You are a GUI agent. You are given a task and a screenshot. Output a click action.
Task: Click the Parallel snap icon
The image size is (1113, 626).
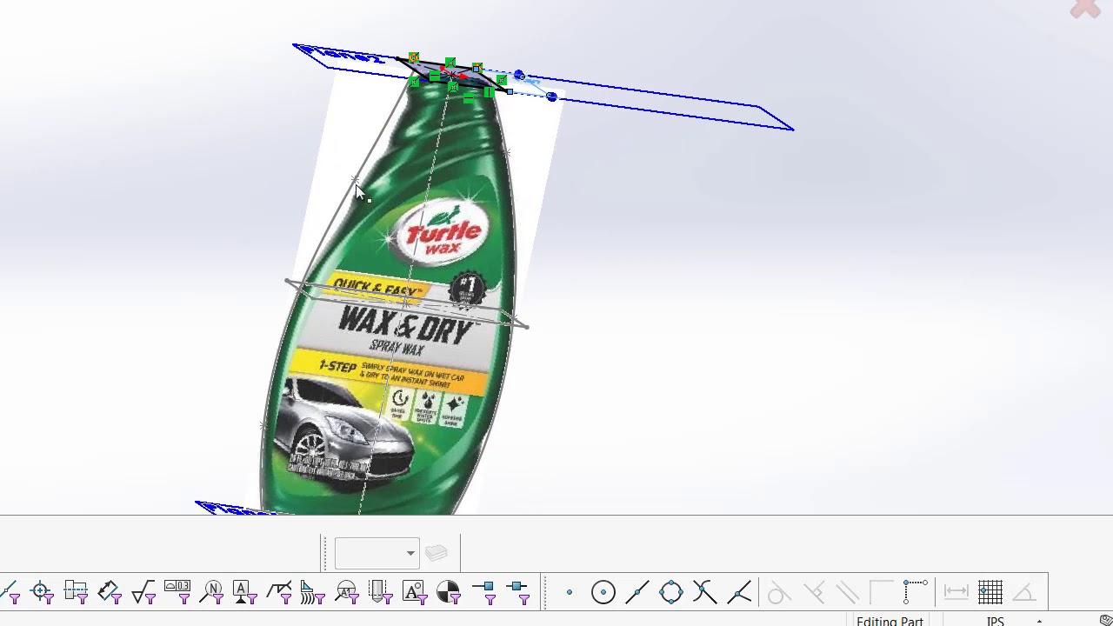pyautogui.click(x=847, y=593)
